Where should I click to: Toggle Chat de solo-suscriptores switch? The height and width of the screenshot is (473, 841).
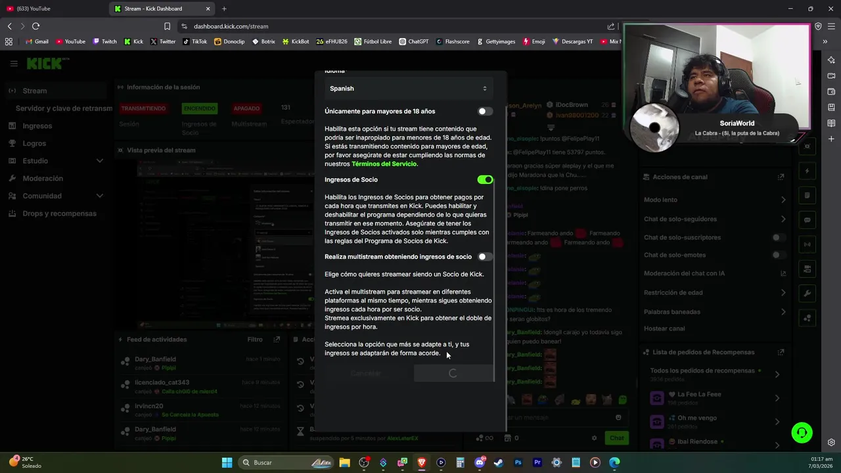tap(779, 238)
